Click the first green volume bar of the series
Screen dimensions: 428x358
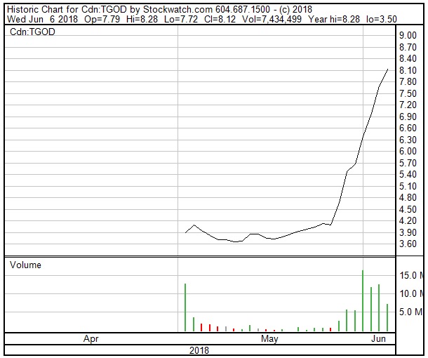pos(185,307)
